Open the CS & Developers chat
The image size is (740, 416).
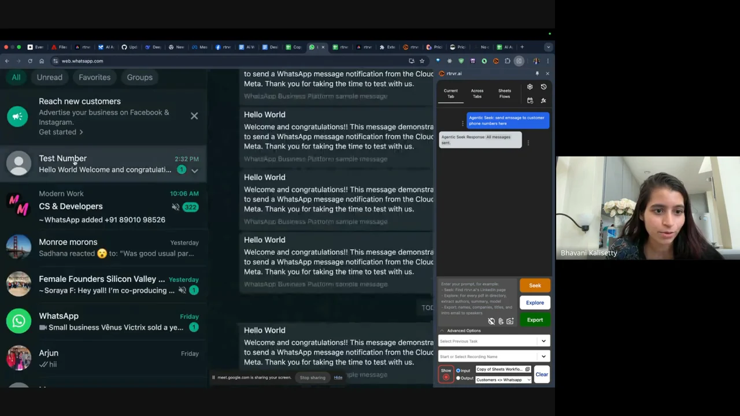103,206
